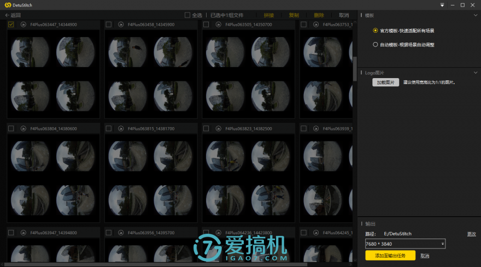Check the F4Plus064245 group checkbox
This screenshot has width=481, height=267.
click(304, 233)
